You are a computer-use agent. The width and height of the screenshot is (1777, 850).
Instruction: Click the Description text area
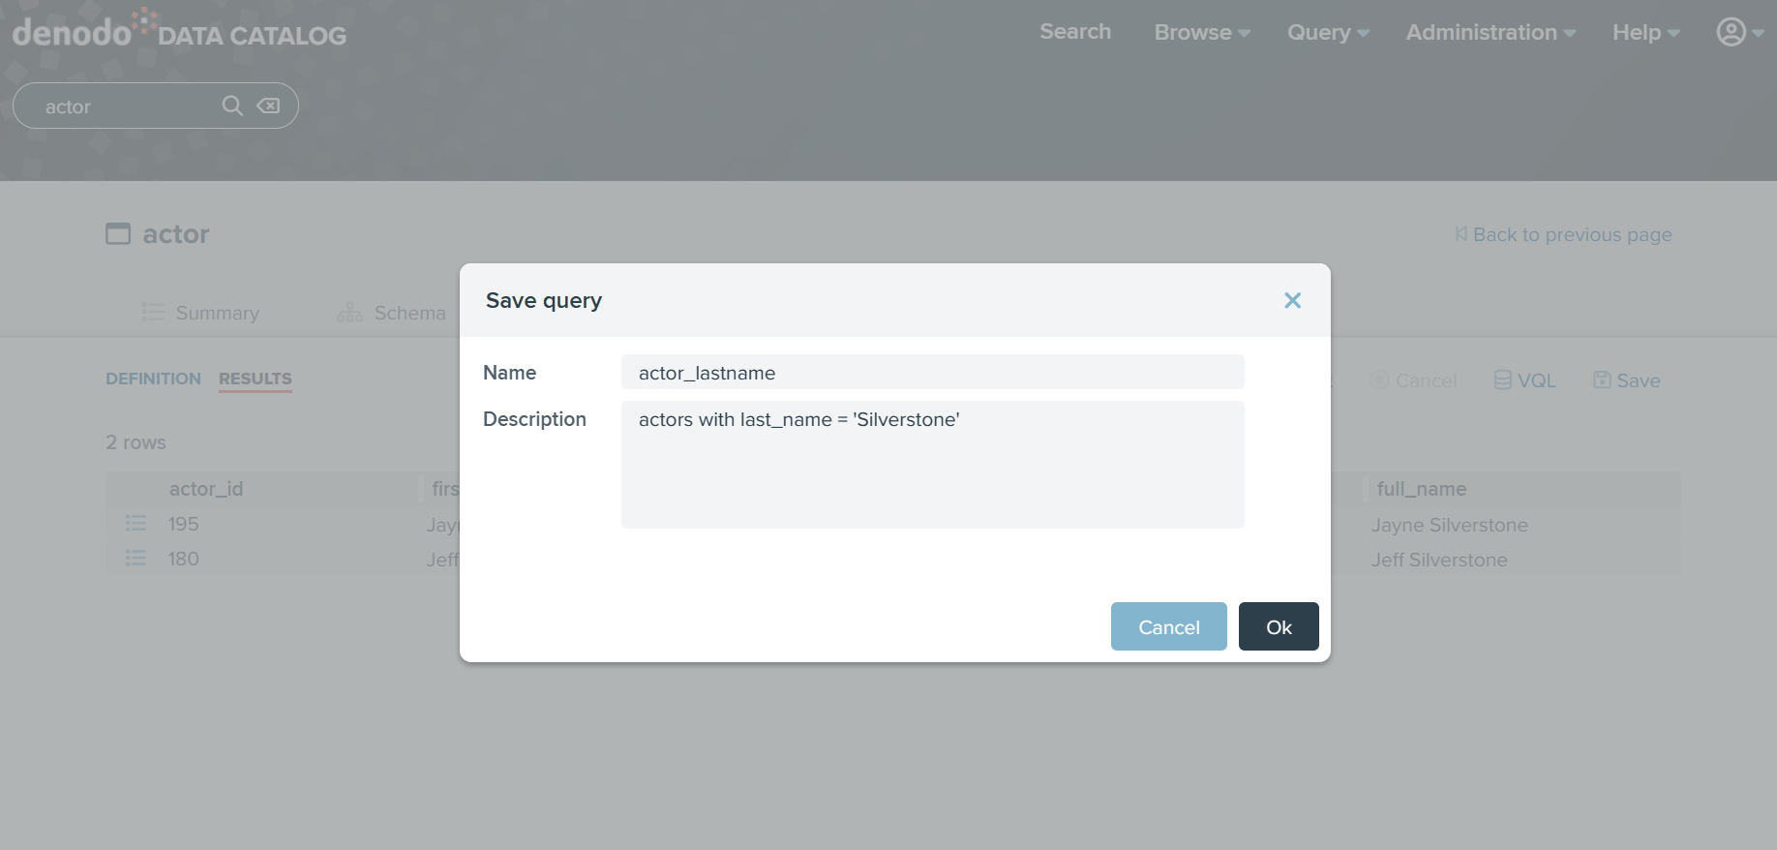933,465
